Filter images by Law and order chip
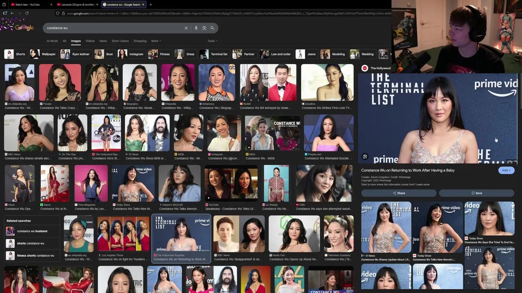 [276, 54]
